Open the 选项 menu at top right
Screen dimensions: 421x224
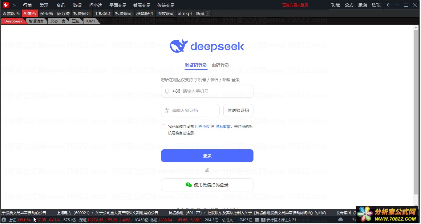pyautogui.click(x=376, y=5)
